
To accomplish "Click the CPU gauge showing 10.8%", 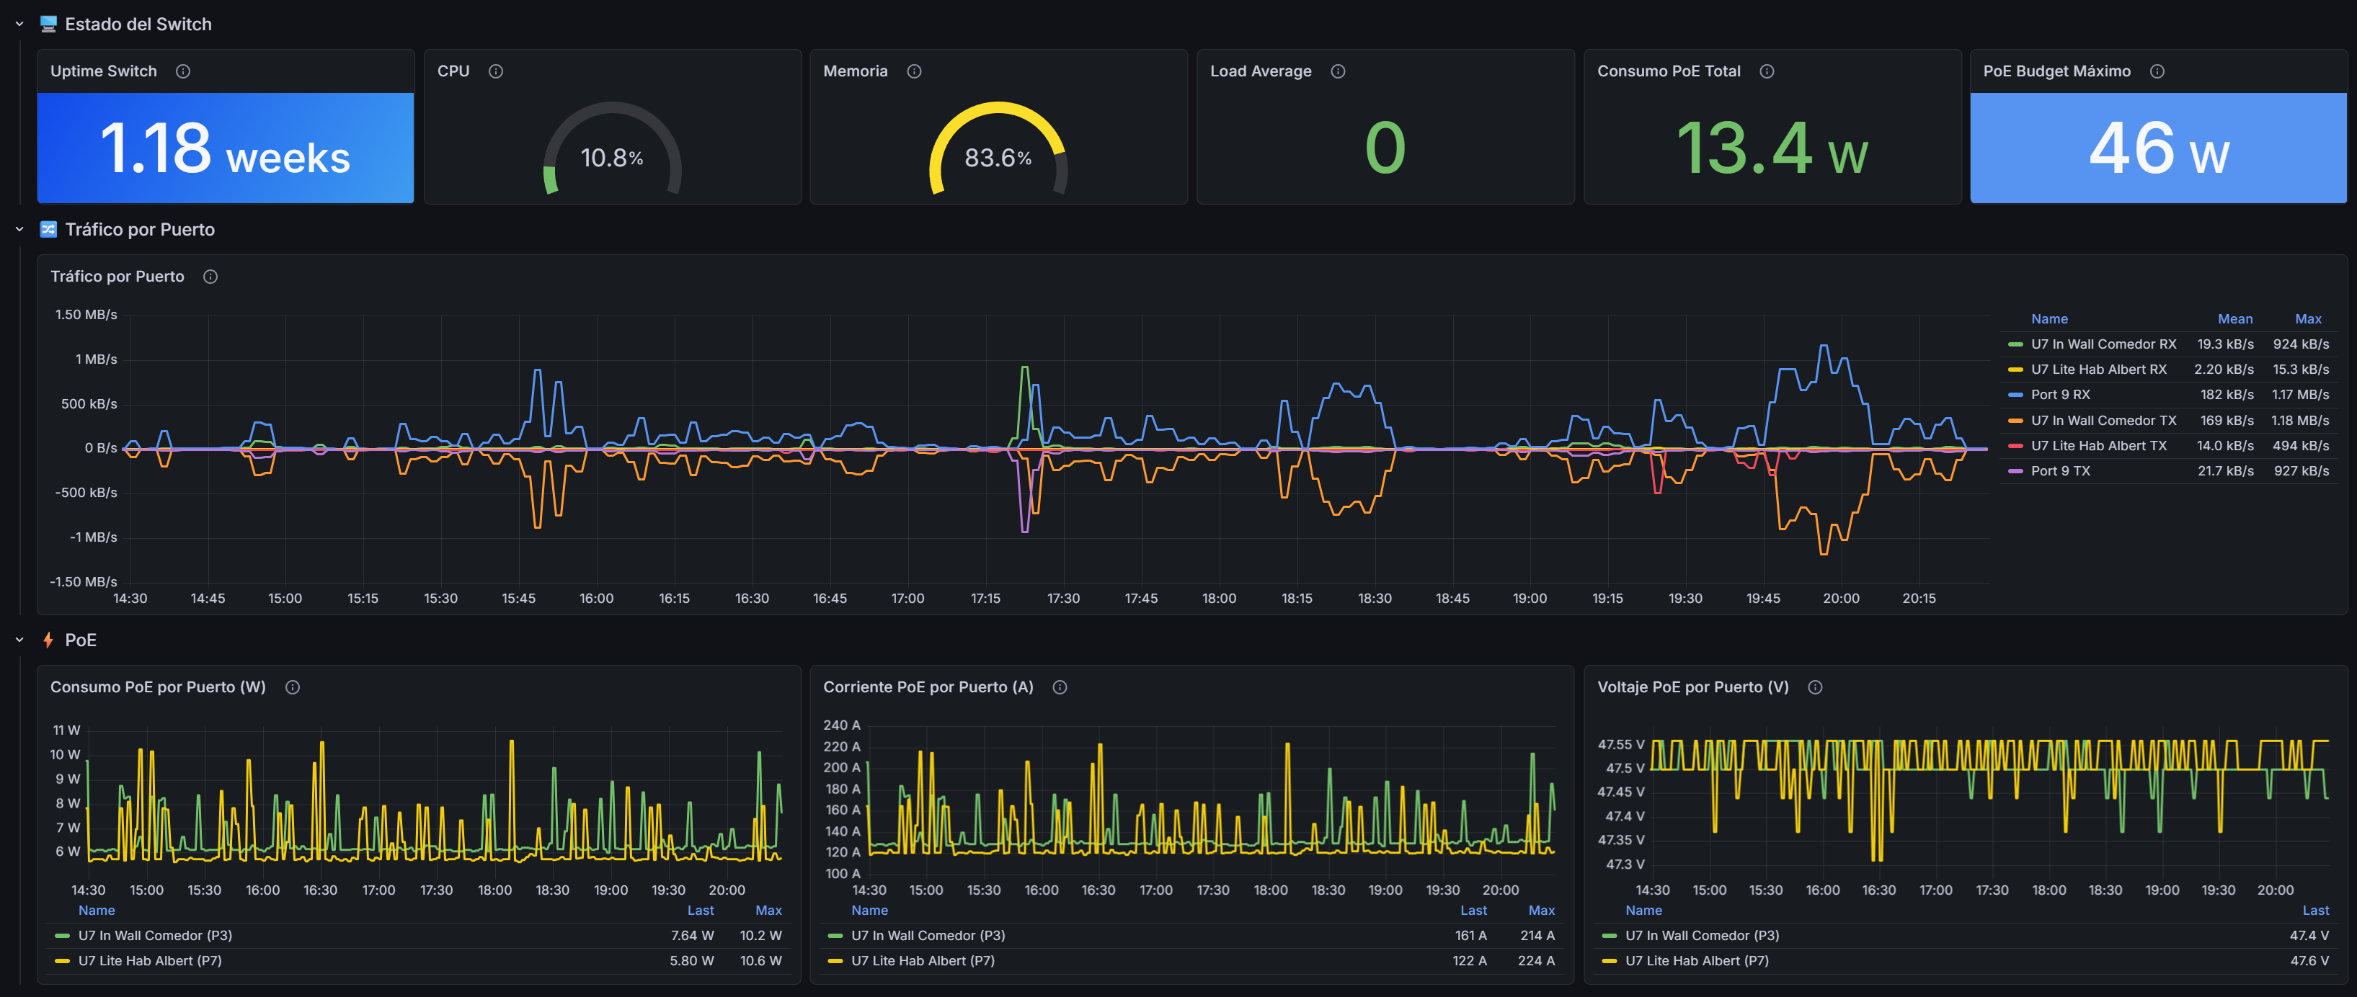I will click(x=612, y=148).
